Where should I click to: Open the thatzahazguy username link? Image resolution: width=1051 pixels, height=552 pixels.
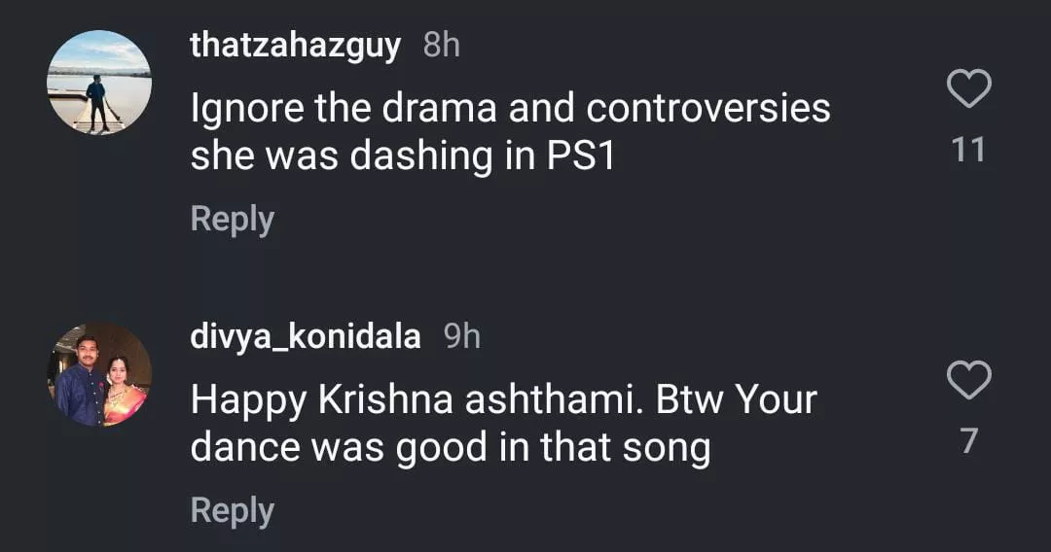pos(295,45)
